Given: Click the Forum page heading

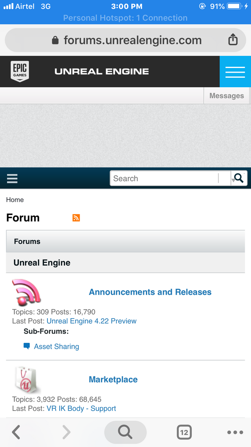Looking at the screenshot, I should 23,218.
